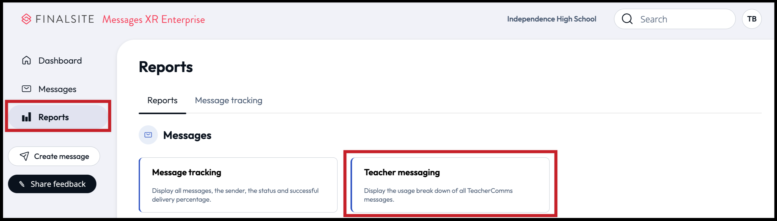
Task: Click the Create message button
Action: click(x=54, y=156)
